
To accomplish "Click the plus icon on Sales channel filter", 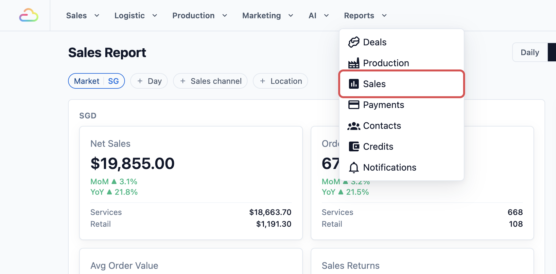I will tap(183, 81).
